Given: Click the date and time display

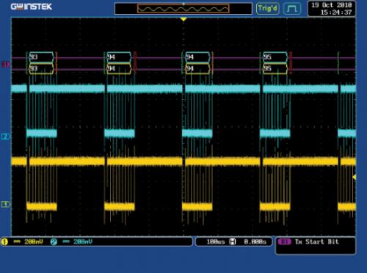Looking at the screenshot, I should [x=332, y=9].
